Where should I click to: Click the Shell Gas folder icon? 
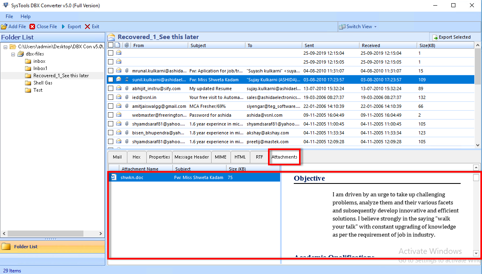(28, 83)
